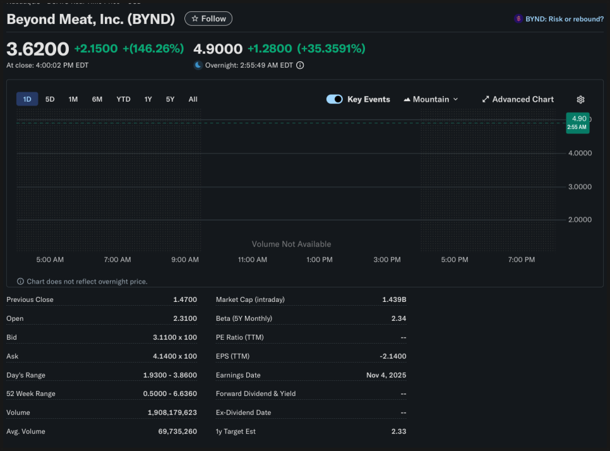Click the Earnings Date Nov 4, 2025 value

(x=386, y=375)
